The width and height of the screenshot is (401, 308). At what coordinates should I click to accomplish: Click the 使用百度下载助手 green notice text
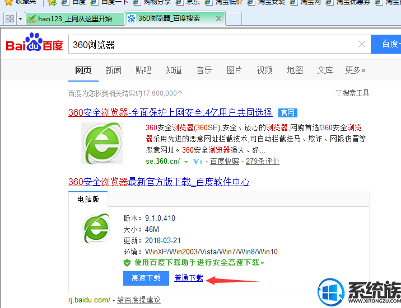point(199,262)
